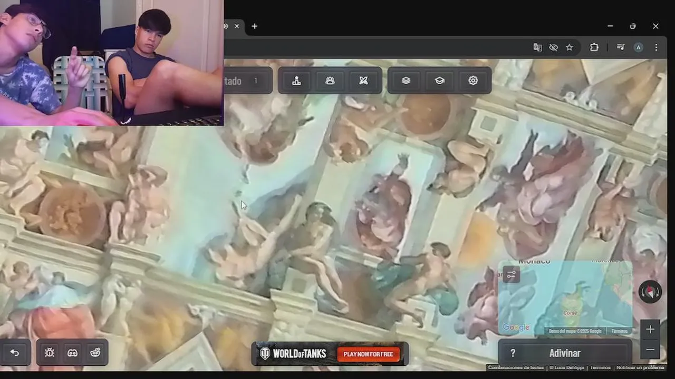Open the layers icon in game toolbar
The width and height of the screenshot is (675, 379).
pos(406,81)
